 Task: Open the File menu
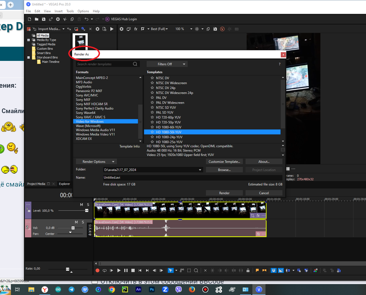28,11
